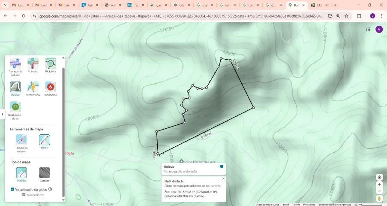Center map on your location
This screenshot has width=387, height=206.
click(x=379, y=177)
